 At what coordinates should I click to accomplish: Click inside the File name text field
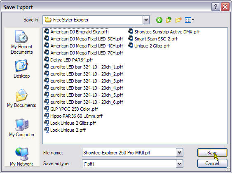pyautogui.click(x=129, y=152)
